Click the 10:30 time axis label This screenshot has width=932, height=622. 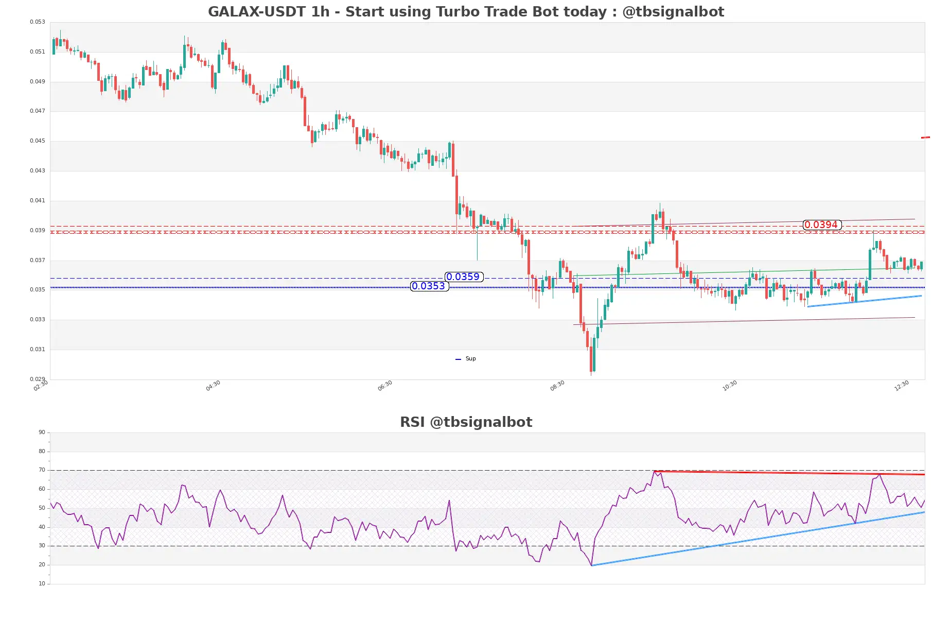pos(730,386)
